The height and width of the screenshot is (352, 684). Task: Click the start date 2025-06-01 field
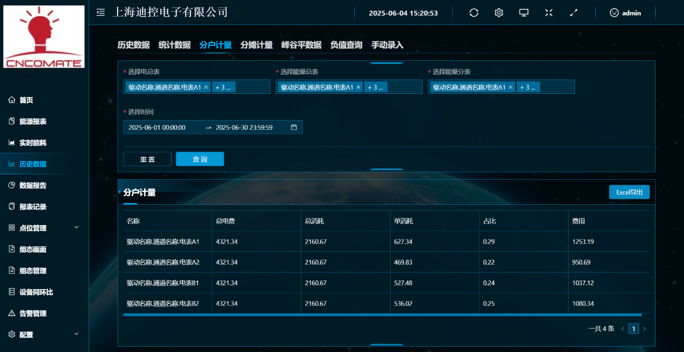pyautogui.click(x=157, y=127)
